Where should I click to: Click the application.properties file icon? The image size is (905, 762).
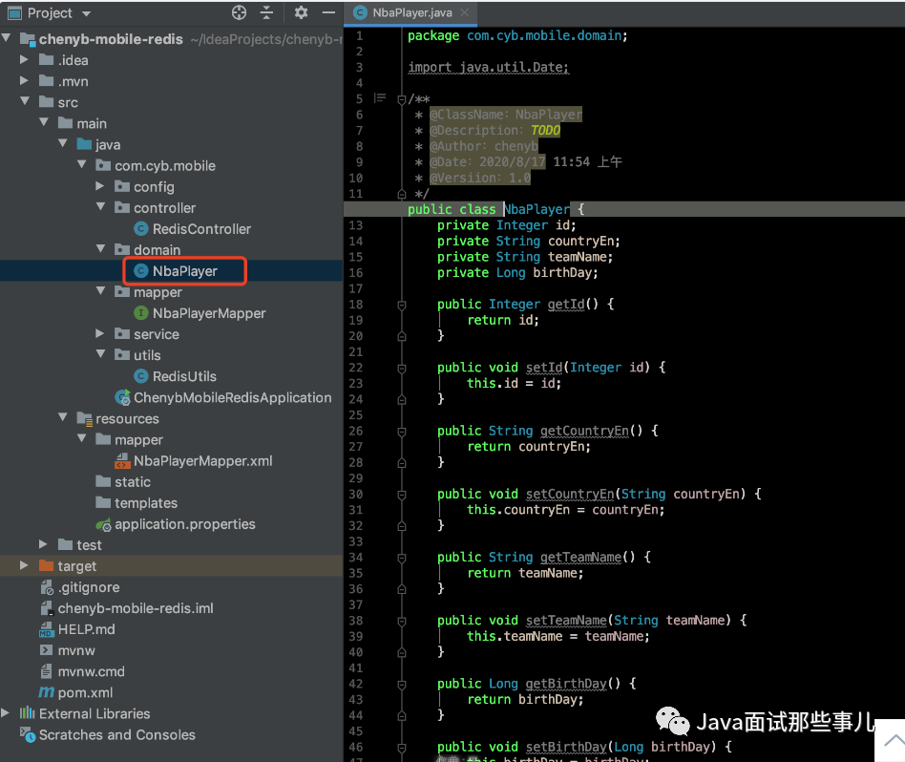click(x=103, y=524)
